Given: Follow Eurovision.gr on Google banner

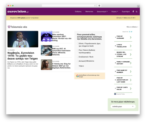Looking at the screenshot, I should 90,76.
